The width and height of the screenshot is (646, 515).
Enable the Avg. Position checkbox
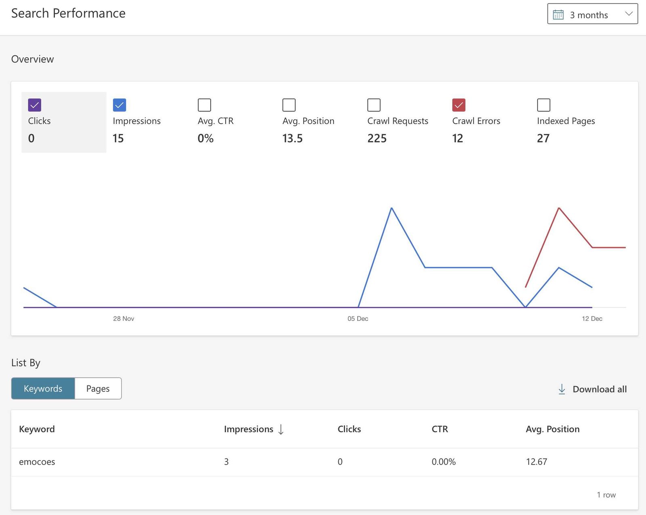(x=289, y=105)
